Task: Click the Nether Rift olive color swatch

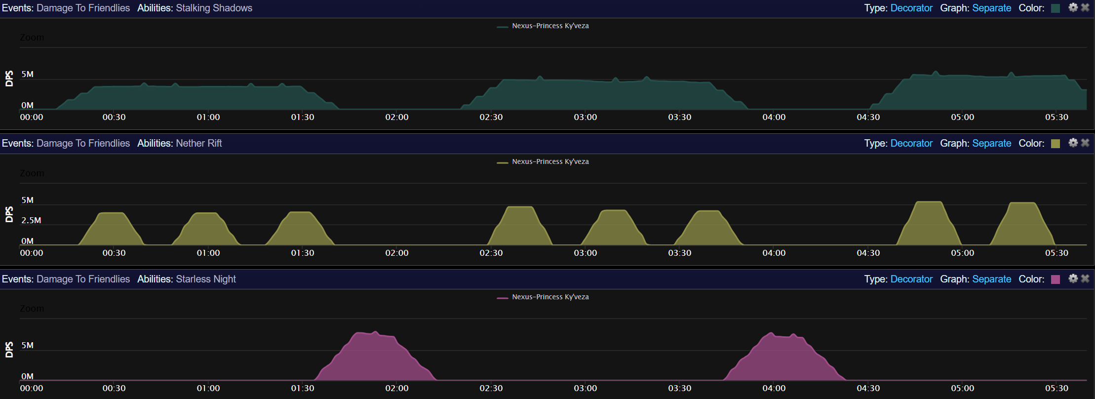Action: (x=1056, y=144)
